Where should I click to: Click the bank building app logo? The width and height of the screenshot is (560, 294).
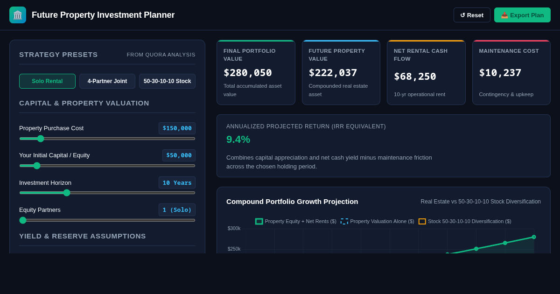coord(18,15)
